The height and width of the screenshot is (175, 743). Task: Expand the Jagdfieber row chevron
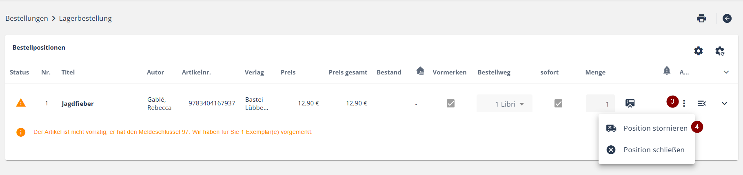click(x=724, y=103)
